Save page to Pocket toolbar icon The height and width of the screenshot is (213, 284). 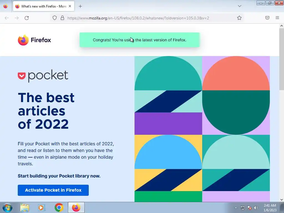(267, 18)
